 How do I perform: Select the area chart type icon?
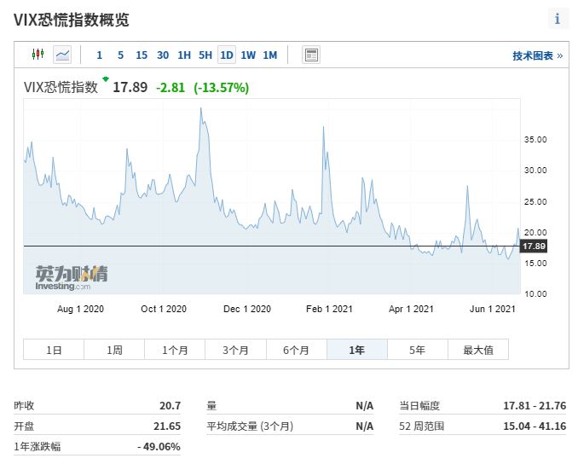coord(62,55)
